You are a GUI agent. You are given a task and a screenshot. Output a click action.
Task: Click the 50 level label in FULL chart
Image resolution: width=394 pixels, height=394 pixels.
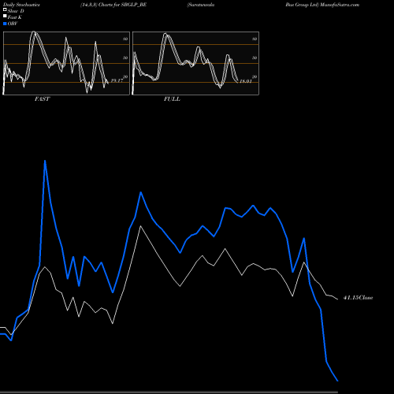coord(255,58)
